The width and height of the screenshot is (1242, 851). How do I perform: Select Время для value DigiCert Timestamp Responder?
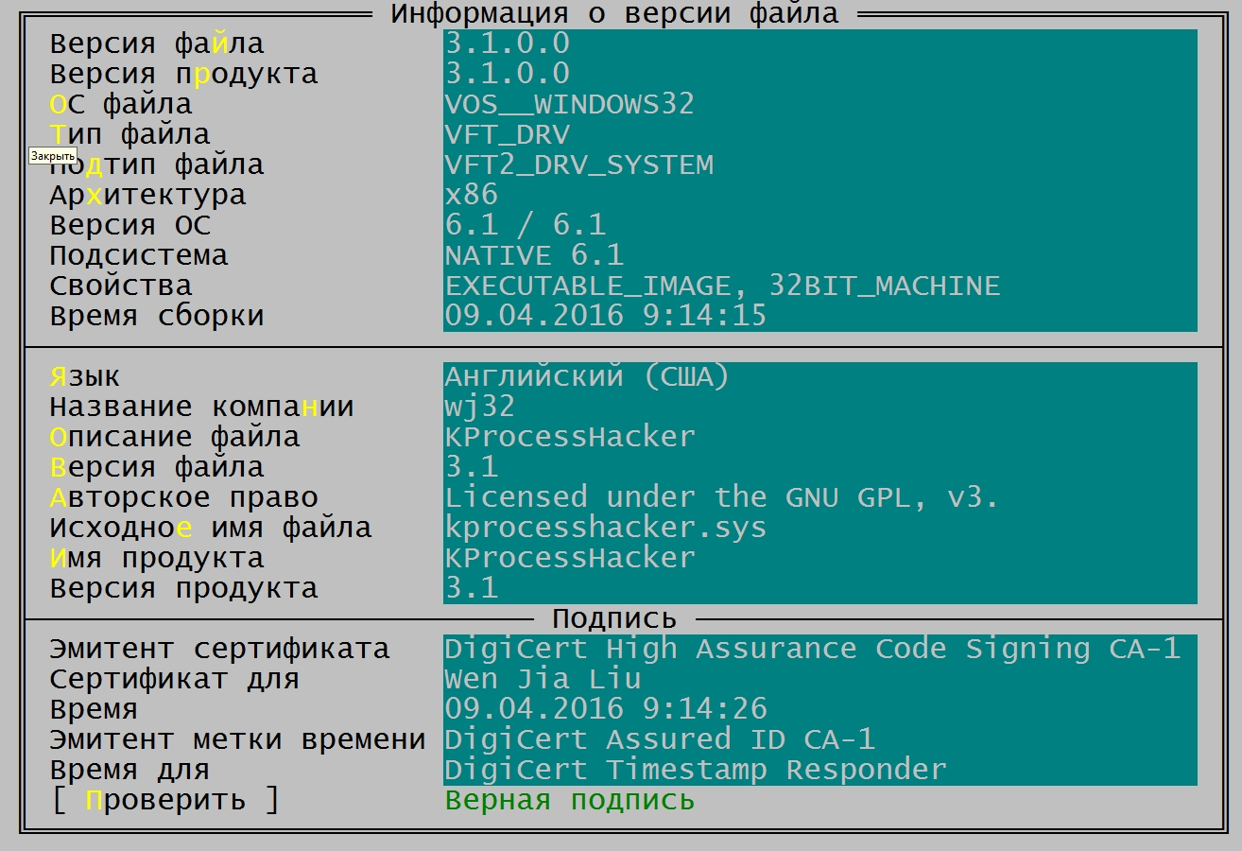[820, 770]
